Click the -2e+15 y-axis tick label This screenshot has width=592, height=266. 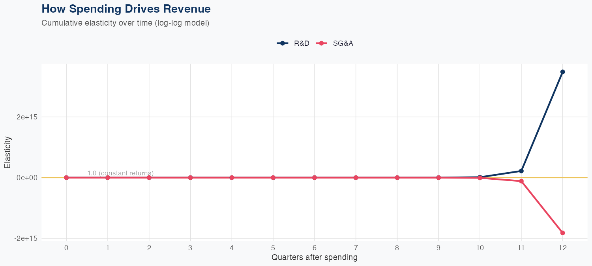pos(25,238)
